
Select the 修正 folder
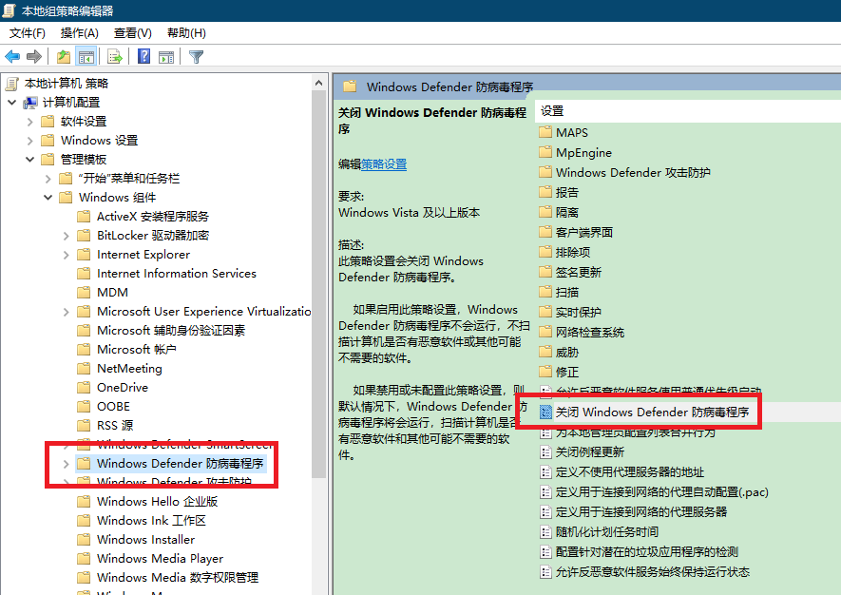pos(567,372)
